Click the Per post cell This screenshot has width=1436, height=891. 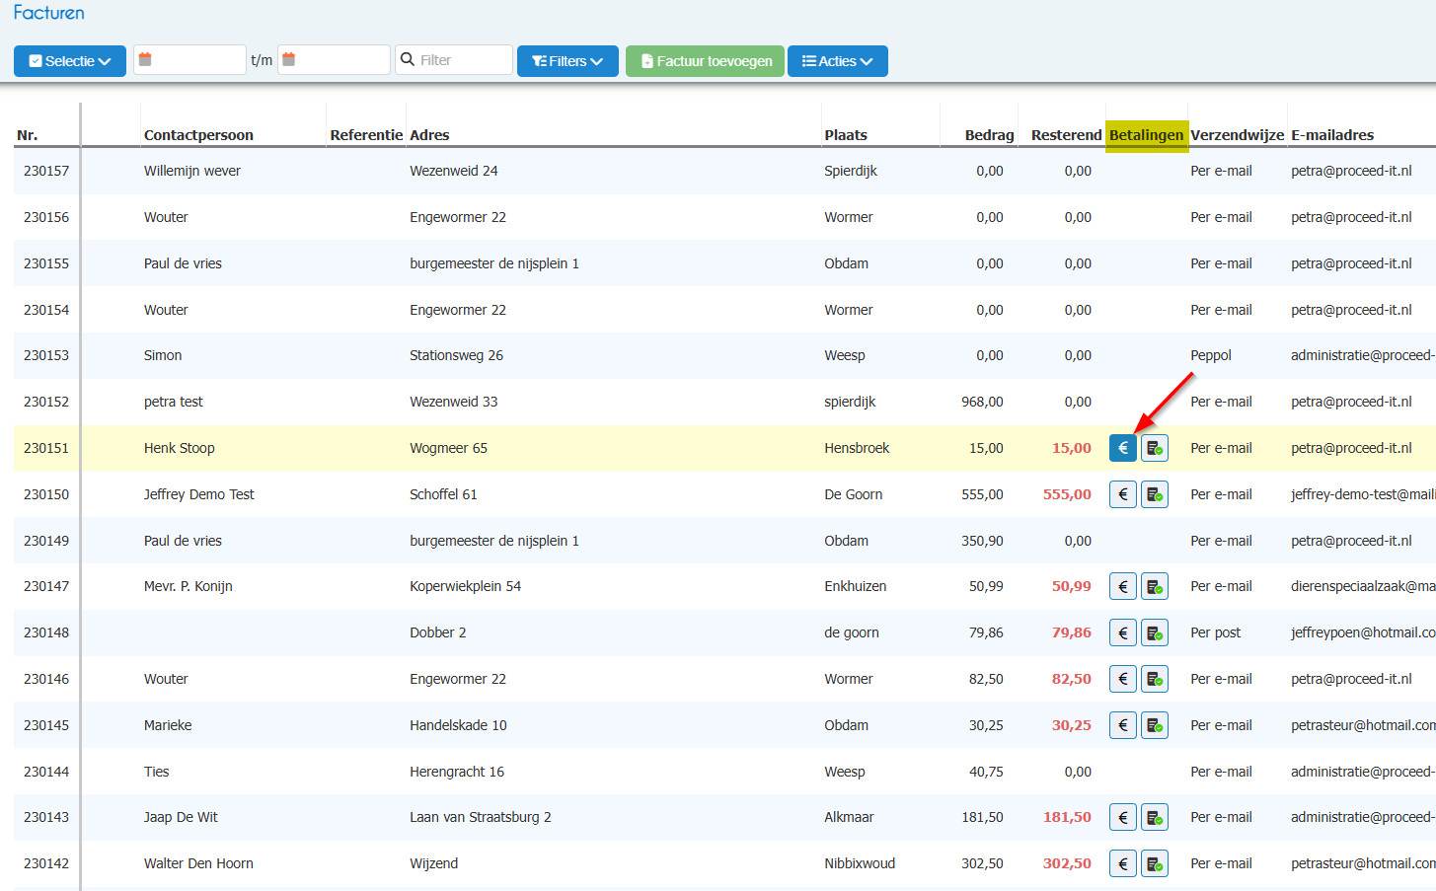point(1216,632)
